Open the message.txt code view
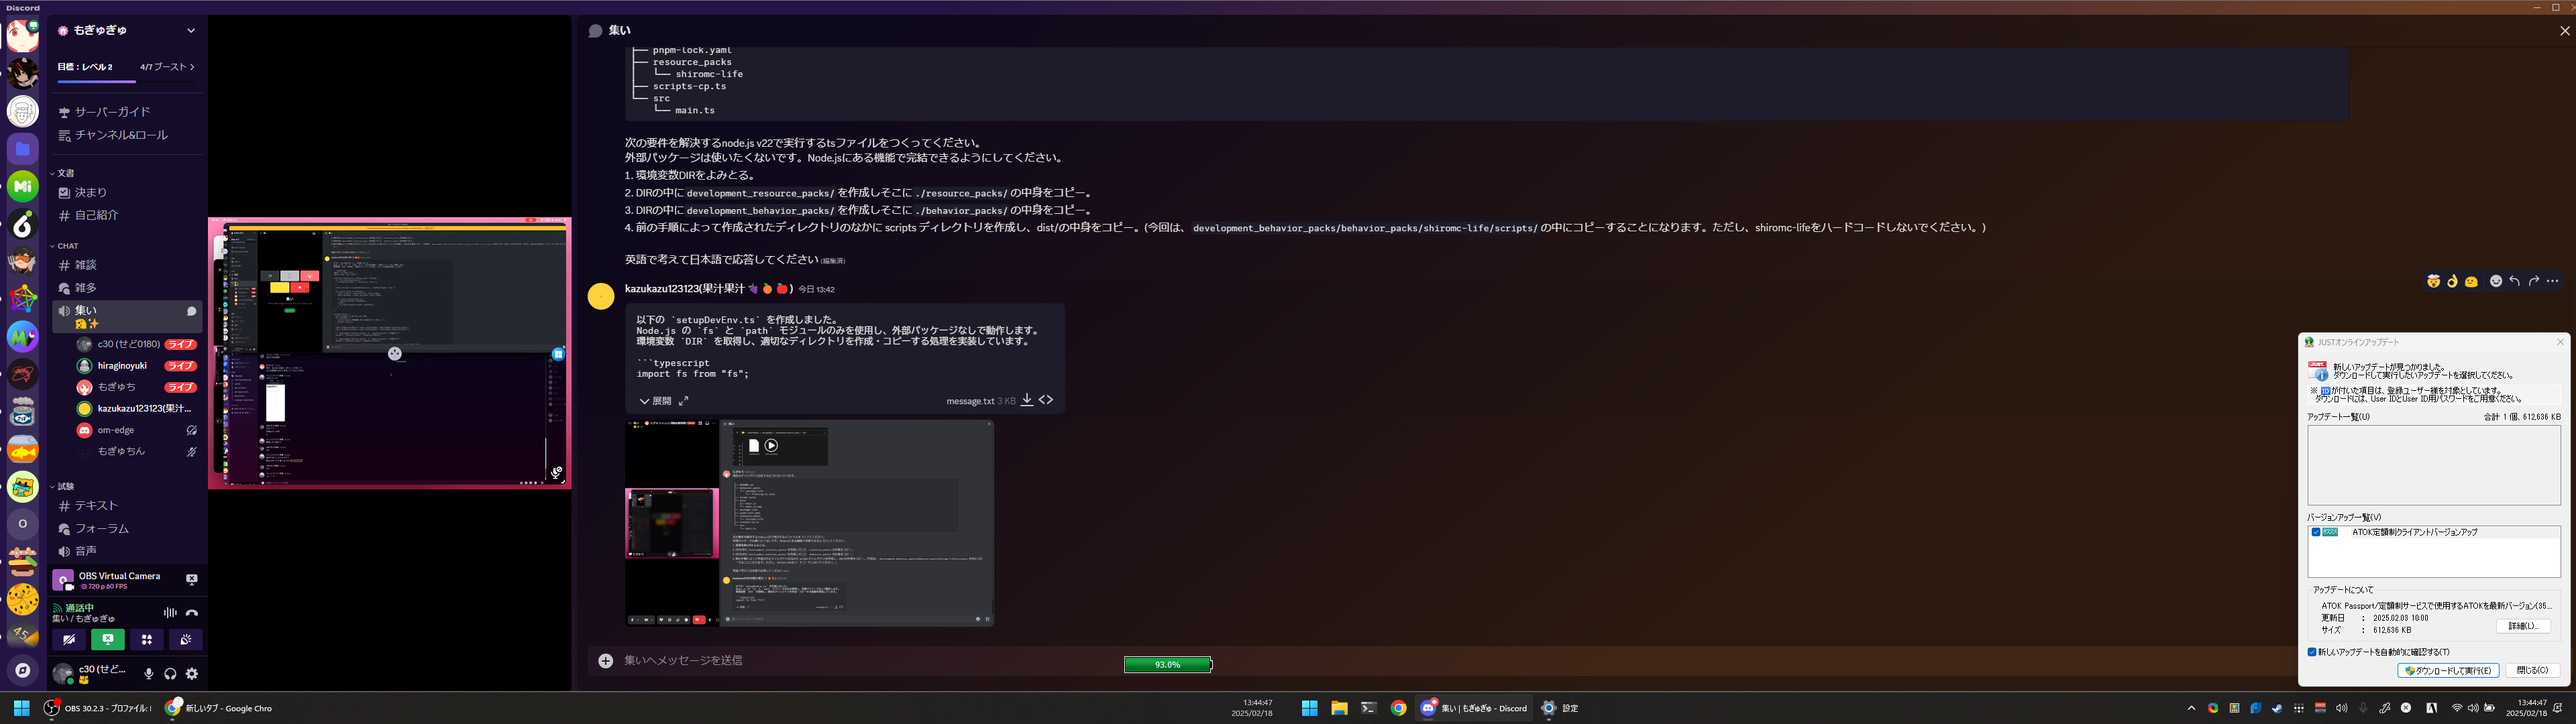The height and width of the screenshot is (724, 2576). point(1046,400)
